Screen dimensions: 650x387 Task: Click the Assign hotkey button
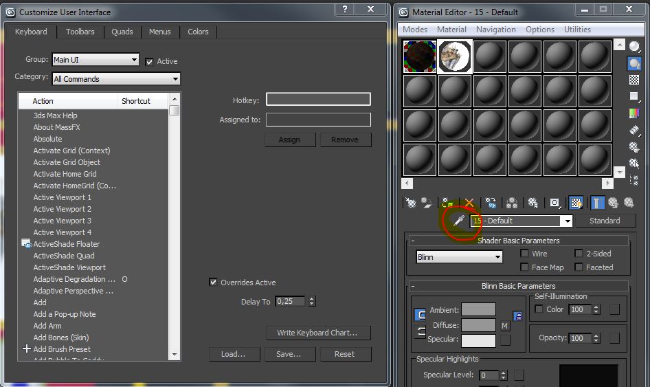(x=290, y=140)
